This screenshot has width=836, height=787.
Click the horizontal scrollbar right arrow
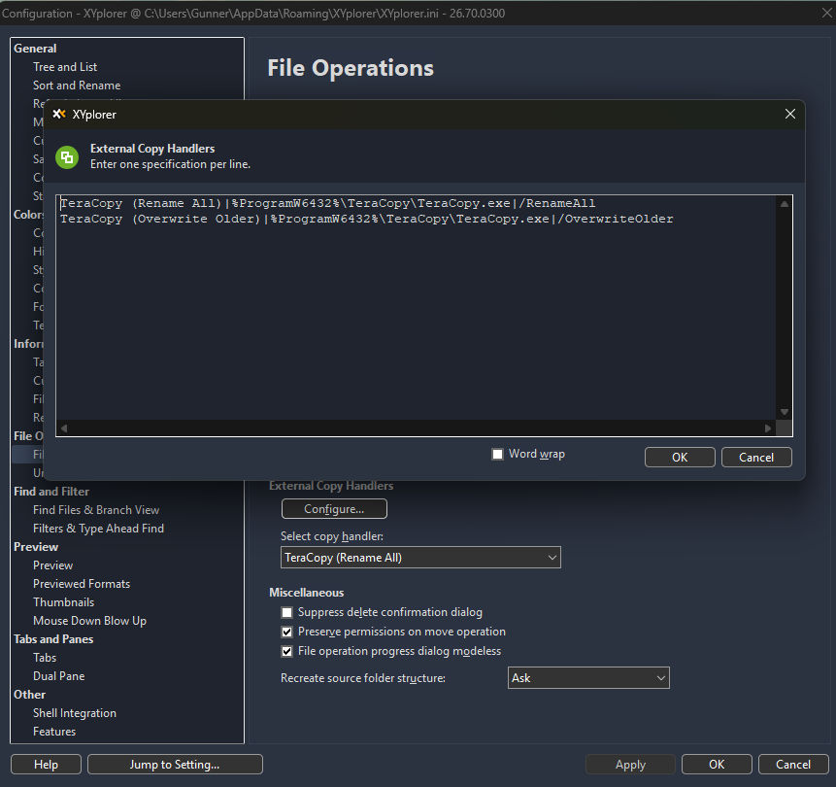[x=768, y=428]
